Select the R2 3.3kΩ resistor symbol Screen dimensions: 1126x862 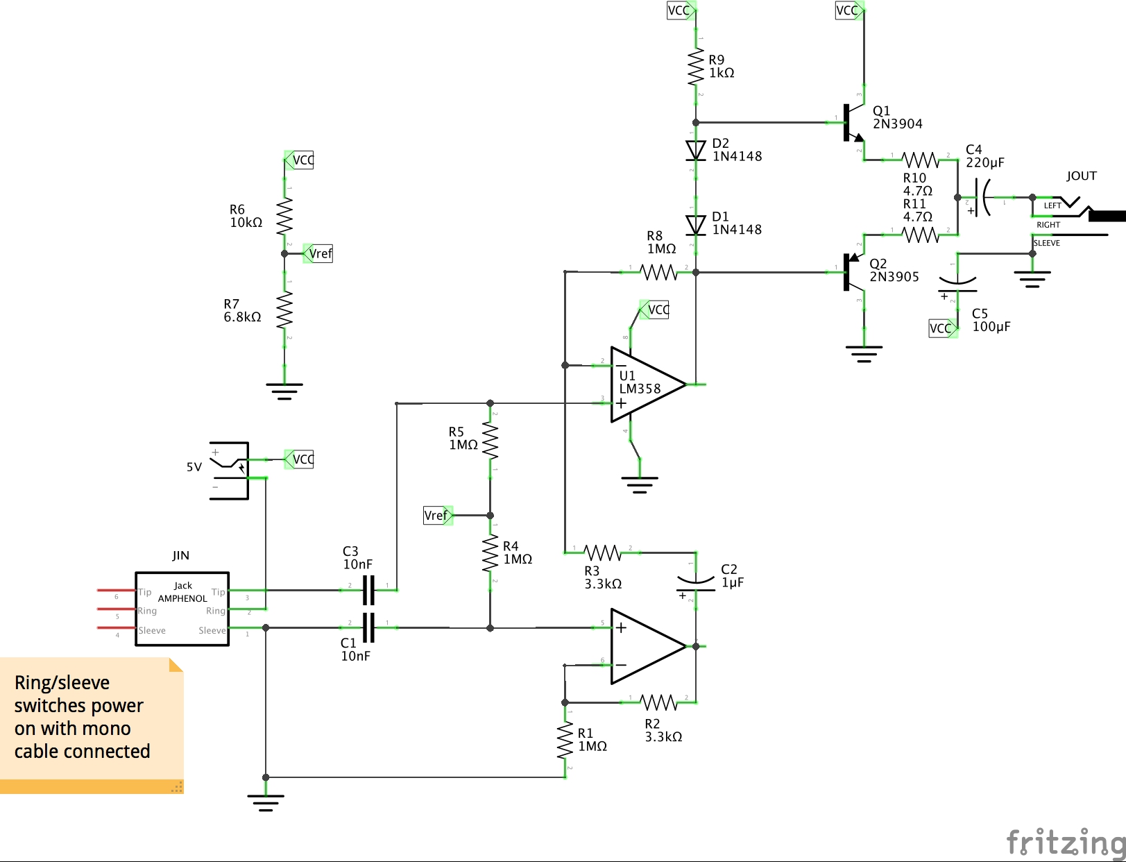click(x=658, y=702)
